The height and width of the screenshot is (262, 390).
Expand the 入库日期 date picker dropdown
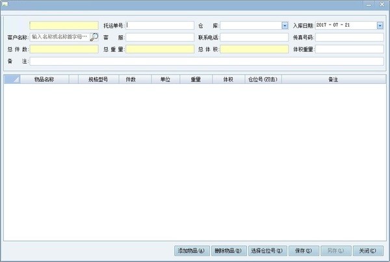(x=380, y=25)
